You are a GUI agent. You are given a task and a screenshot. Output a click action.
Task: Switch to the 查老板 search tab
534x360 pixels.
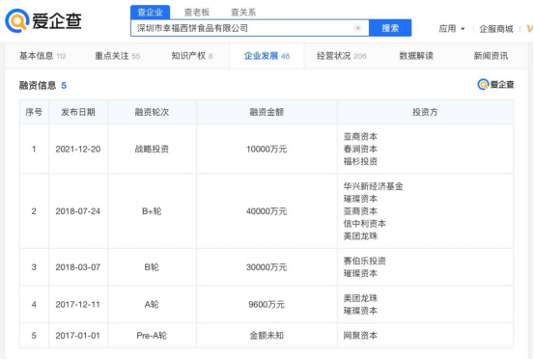pos(196,13)
